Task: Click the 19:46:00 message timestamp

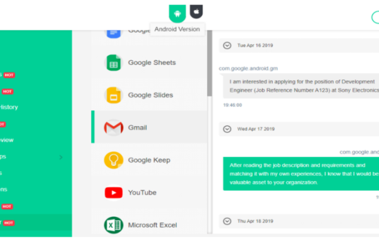Action: (232, 105)
